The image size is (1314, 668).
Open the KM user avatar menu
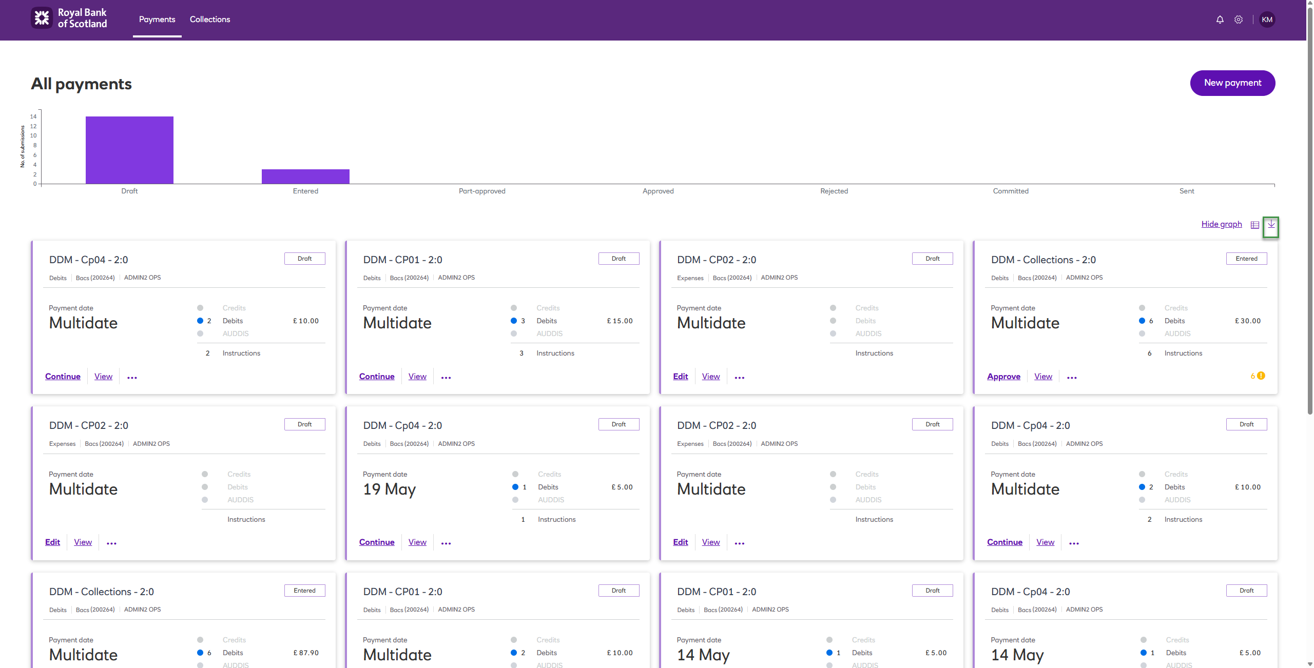click(x=1267, y=19)
